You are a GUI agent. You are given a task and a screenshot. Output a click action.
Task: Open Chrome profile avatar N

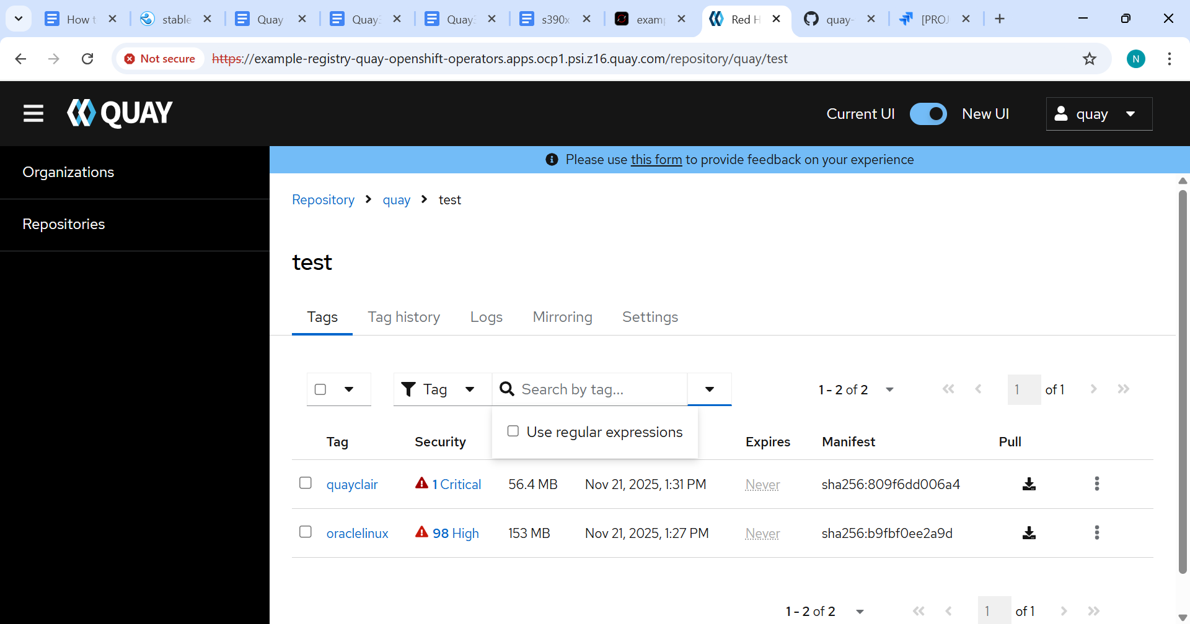(1135, 59)
